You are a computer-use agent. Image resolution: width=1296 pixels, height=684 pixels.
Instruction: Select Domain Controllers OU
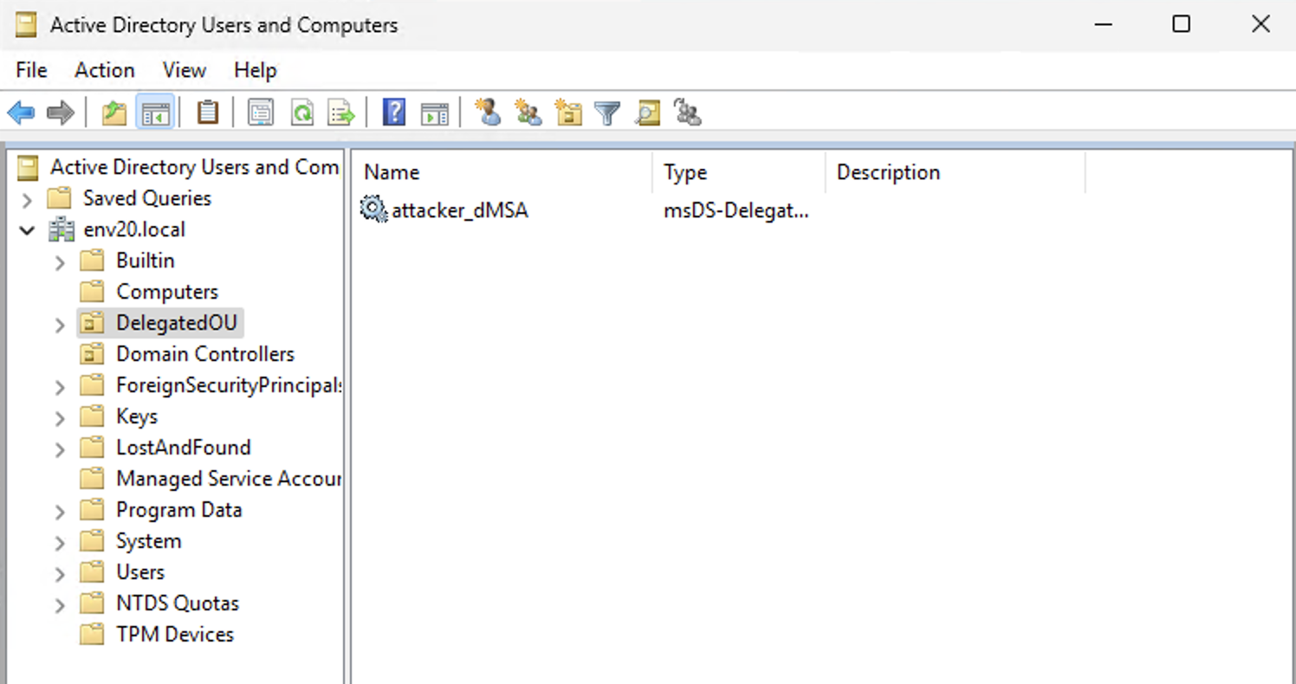(205, 354)
